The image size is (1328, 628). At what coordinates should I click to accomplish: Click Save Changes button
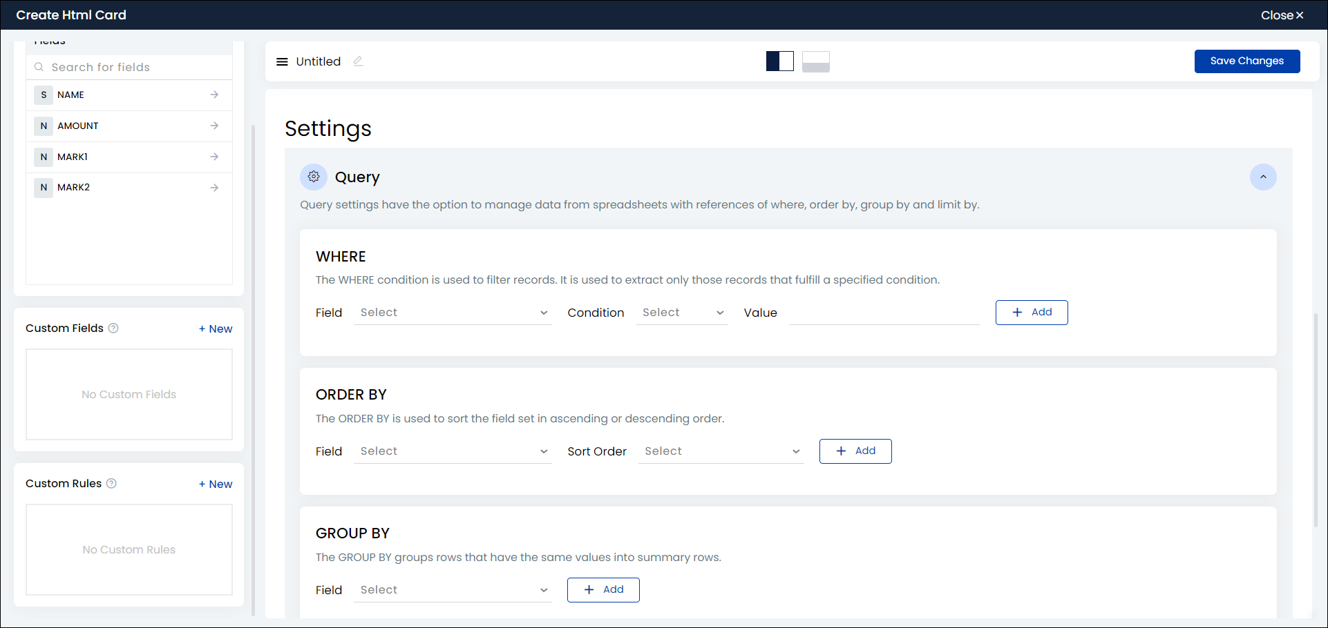[1246, 61]
